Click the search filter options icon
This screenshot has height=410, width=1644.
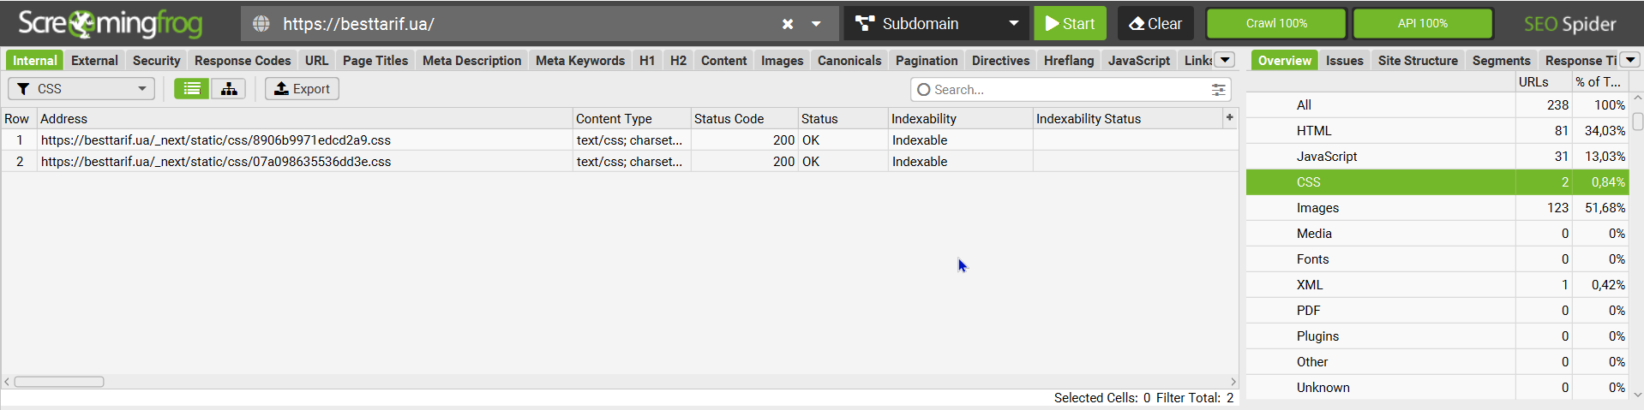(1218, 90)
